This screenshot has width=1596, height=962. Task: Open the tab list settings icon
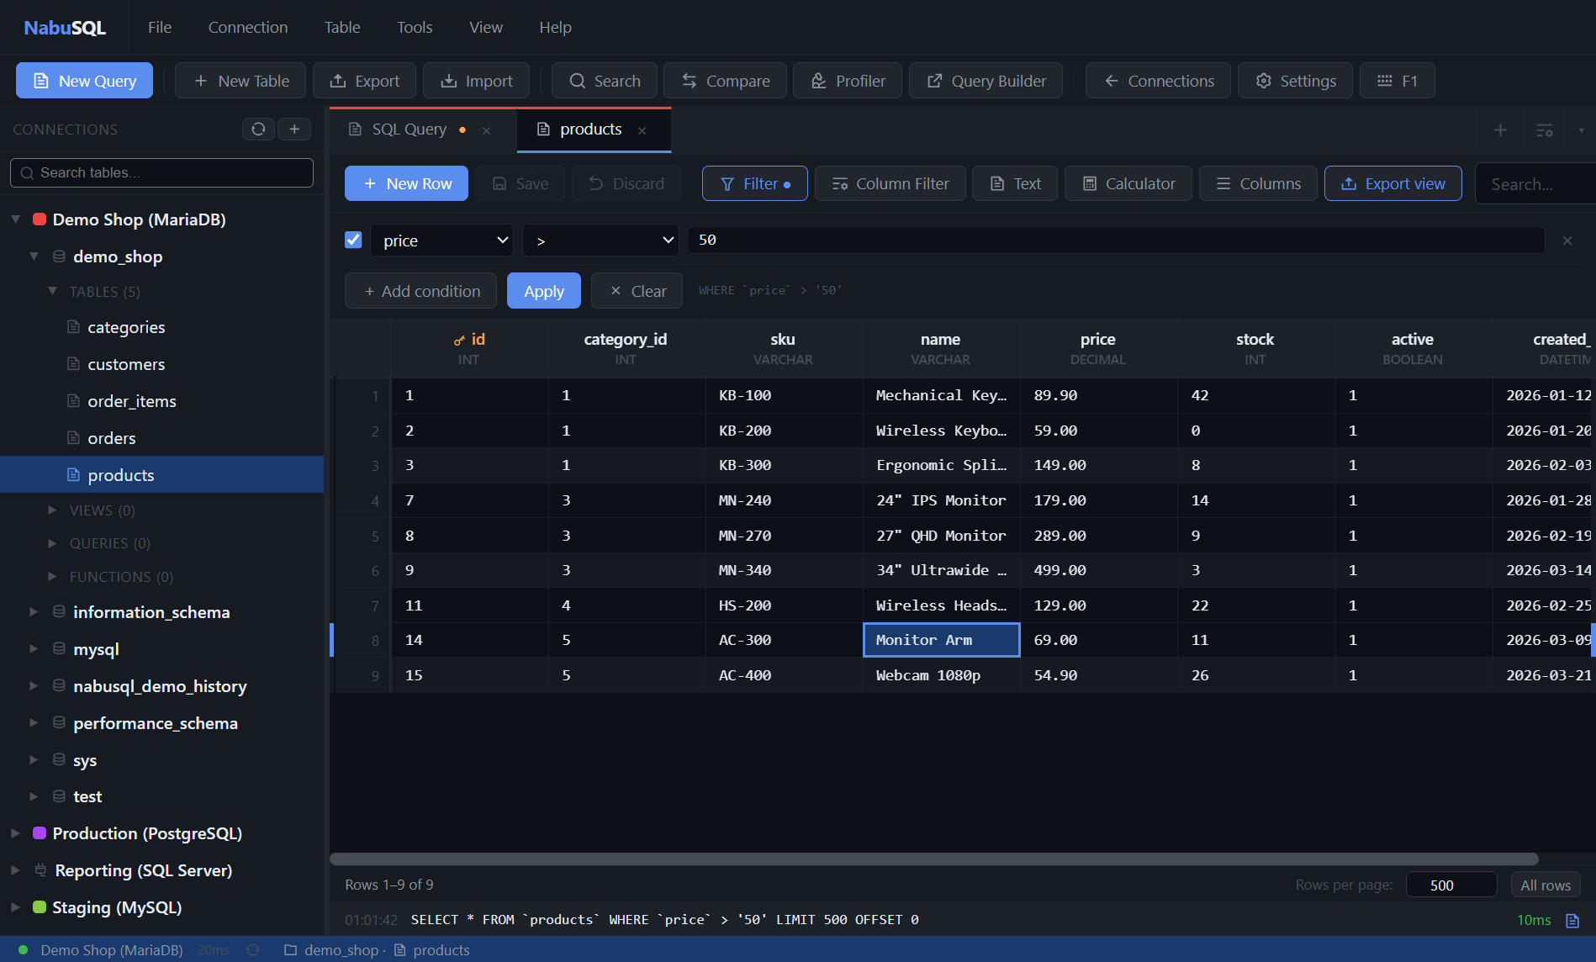[x=1545, y=129]
